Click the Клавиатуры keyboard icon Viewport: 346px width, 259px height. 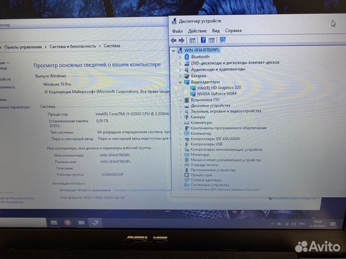point(186,122)
